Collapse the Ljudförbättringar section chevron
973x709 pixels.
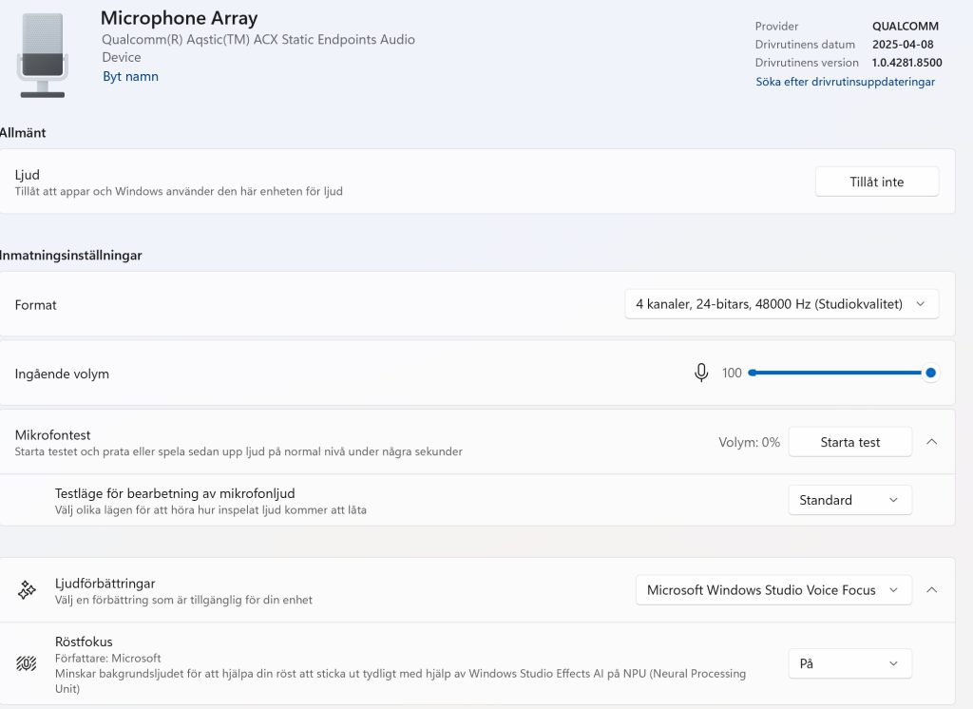[x=931, y=590]
